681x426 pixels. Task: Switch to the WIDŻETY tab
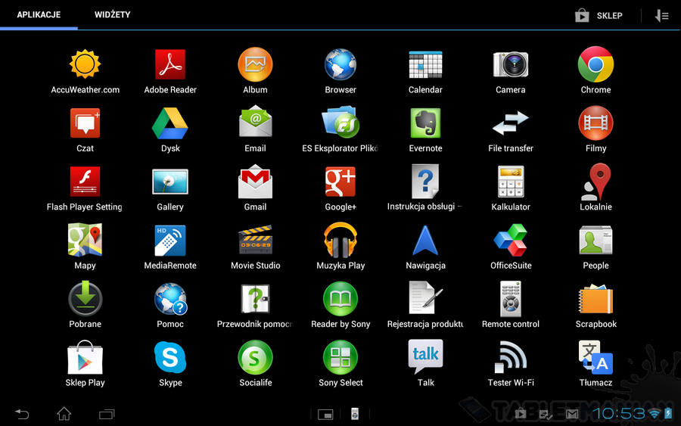(113, 15)
